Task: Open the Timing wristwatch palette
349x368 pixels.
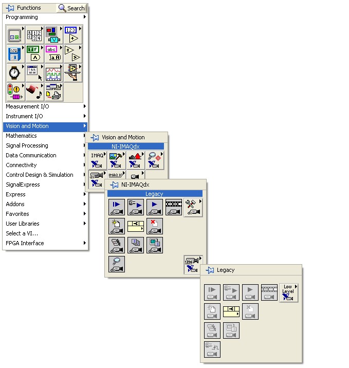Action: click(x=14, y=72)
